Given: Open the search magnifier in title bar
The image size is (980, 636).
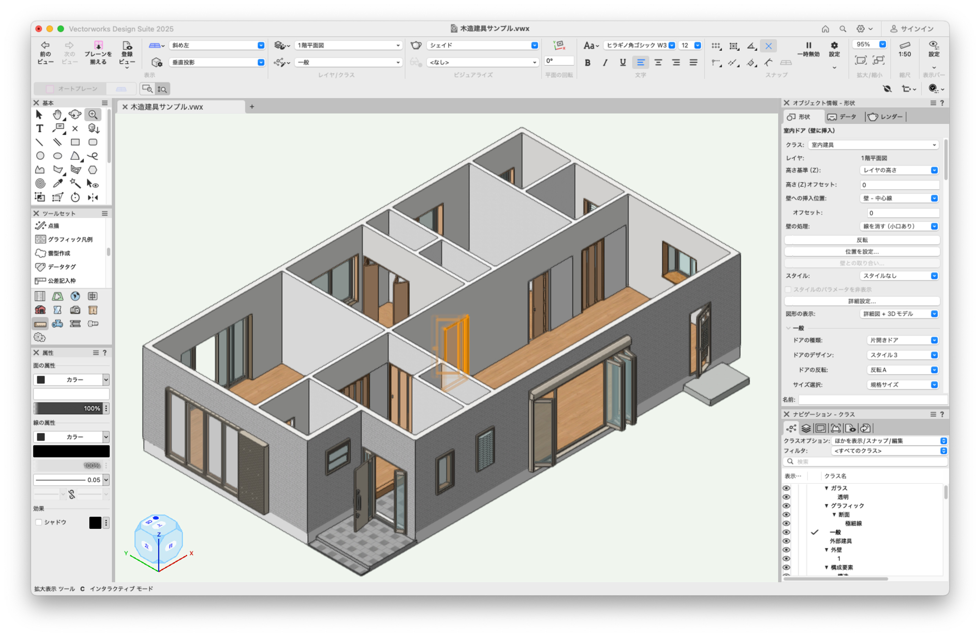Looking at the screenshot, I should (x=843, y=29).
